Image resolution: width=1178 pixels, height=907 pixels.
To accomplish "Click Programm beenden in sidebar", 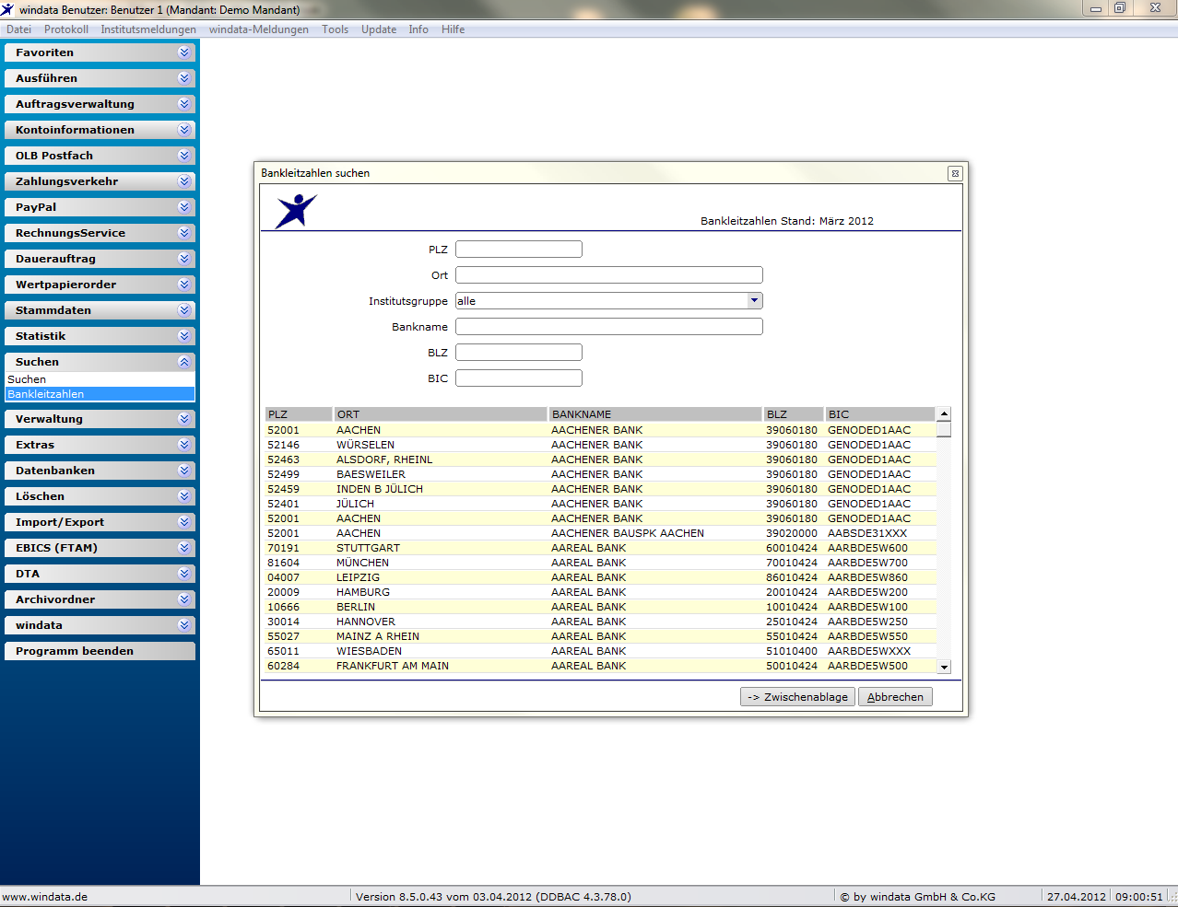I will coord(100,651).
